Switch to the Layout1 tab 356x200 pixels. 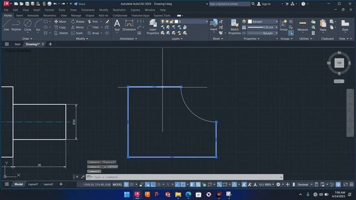[x=33, y=184]
